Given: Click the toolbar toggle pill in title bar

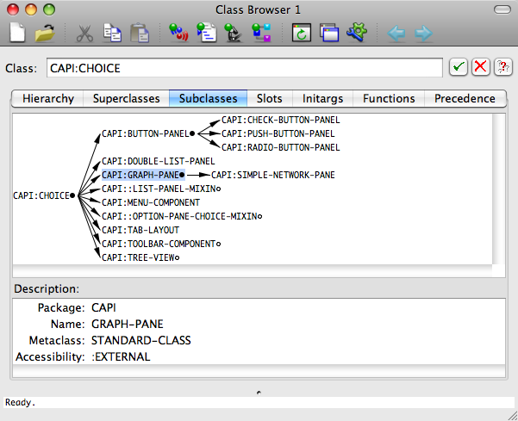Looking at the screenshot, I should click(x=502, y=9).
